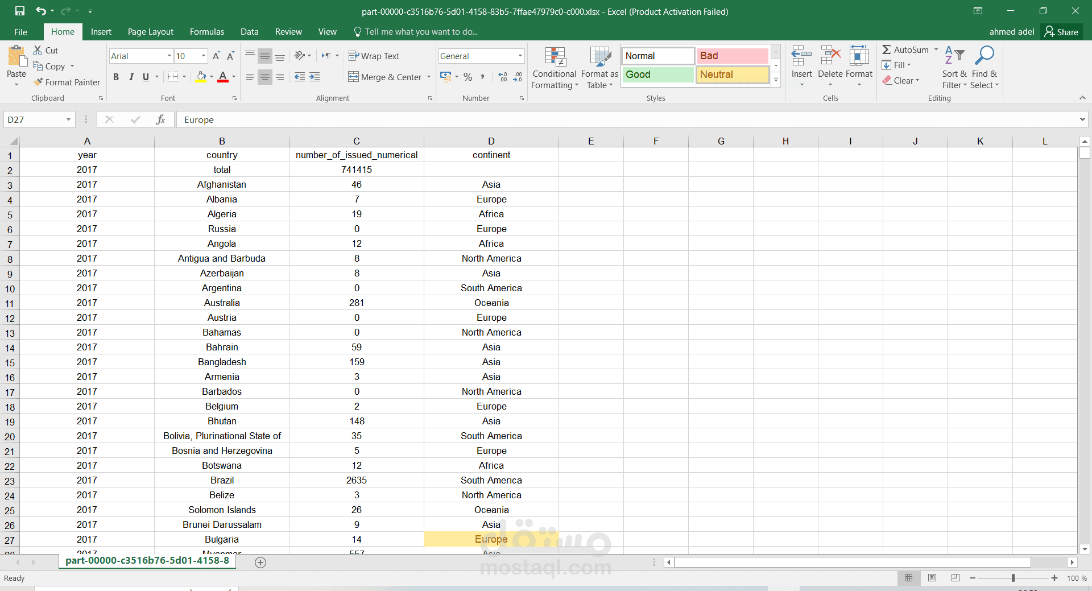
Task: Toggle middle vertical alignment
Action: [x=265, y=56]
